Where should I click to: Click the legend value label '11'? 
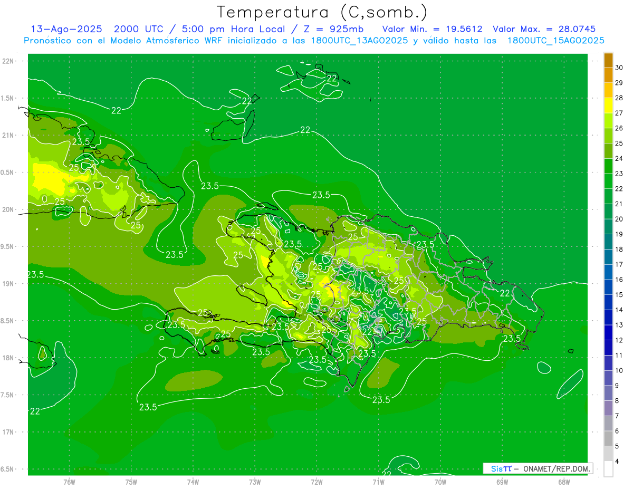pyautogui.click(x=619, y=356)
